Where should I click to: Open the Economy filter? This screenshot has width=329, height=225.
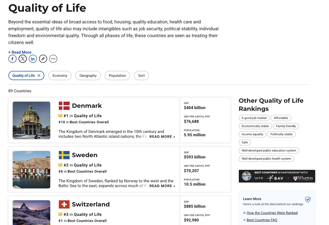tap(60, 76)
